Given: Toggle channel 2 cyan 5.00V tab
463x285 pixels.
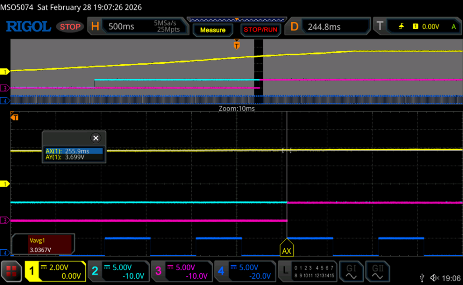Looking at the screenshot, I should tap(118, 271).
